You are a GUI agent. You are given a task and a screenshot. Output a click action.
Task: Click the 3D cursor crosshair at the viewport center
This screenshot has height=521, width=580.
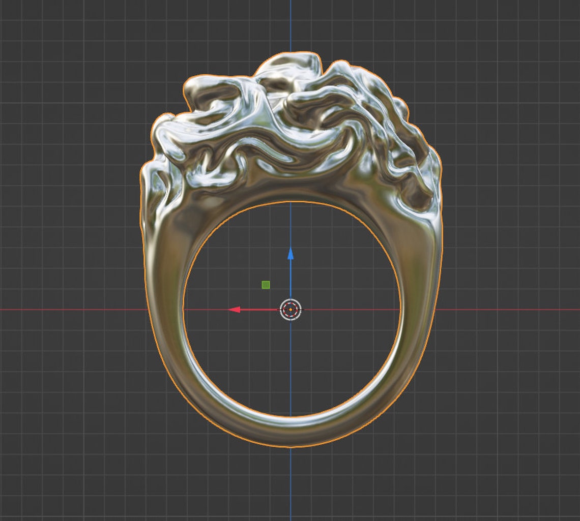pos(291,309)
